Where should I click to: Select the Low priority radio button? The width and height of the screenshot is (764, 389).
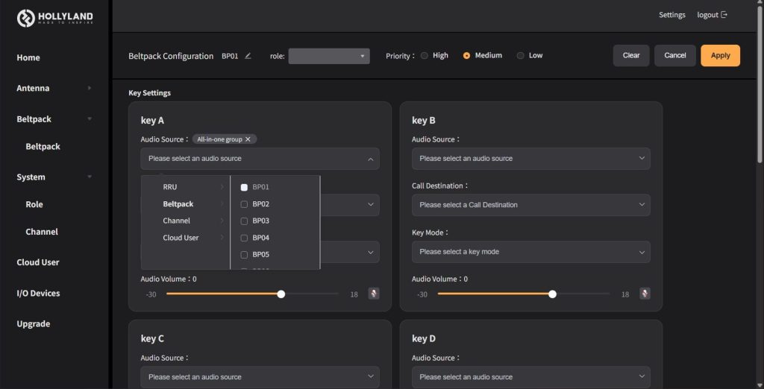[520, 56]
